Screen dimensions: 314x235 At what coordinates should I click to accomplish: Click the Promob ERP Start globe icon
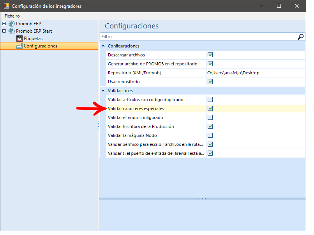click(12, 31)
